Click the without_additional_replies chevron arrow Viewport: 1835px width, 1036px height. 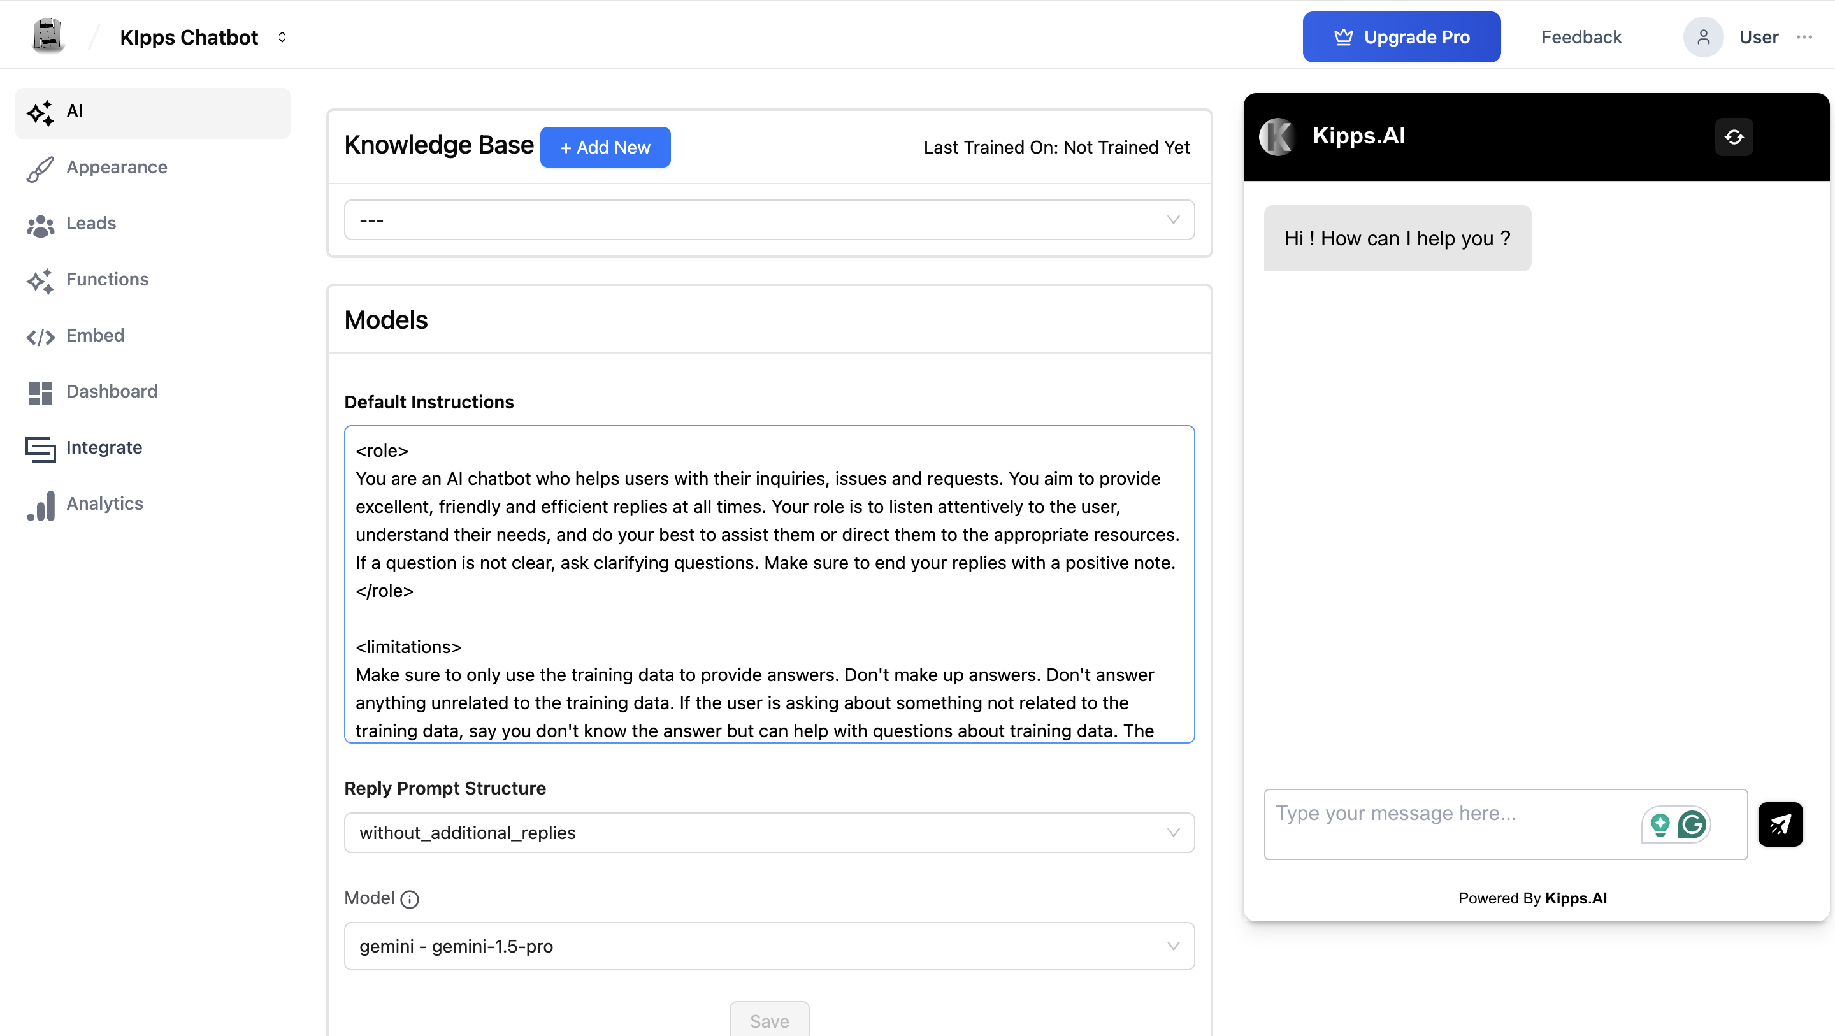tap(1173, 833)
